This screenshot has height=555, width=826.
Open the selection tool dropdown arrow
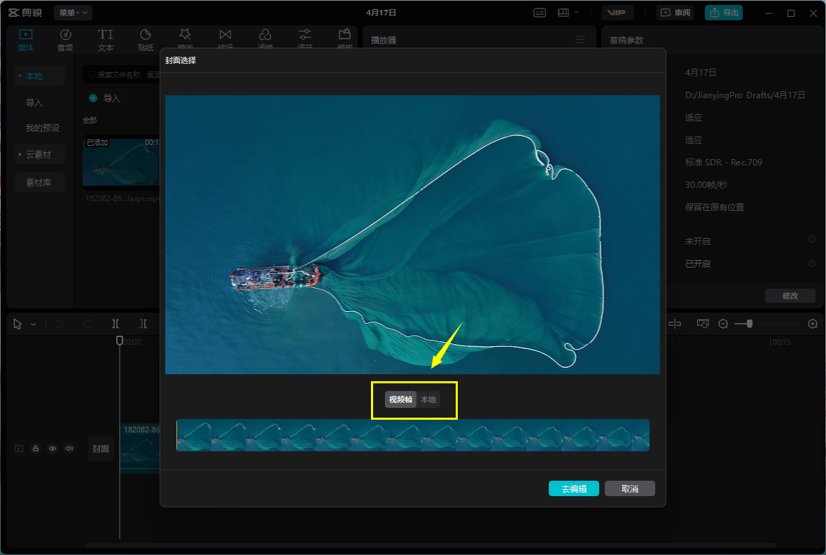[x=34, y=324]
